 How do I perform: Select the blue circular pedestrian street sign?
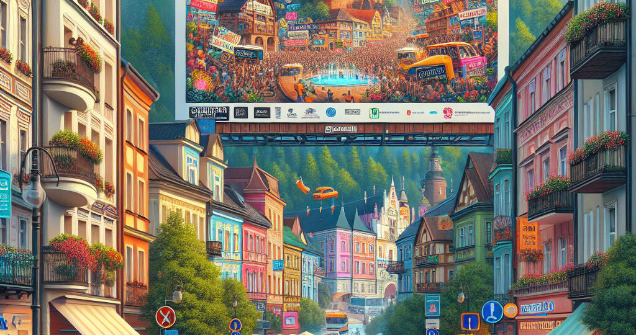coord(493,311)
